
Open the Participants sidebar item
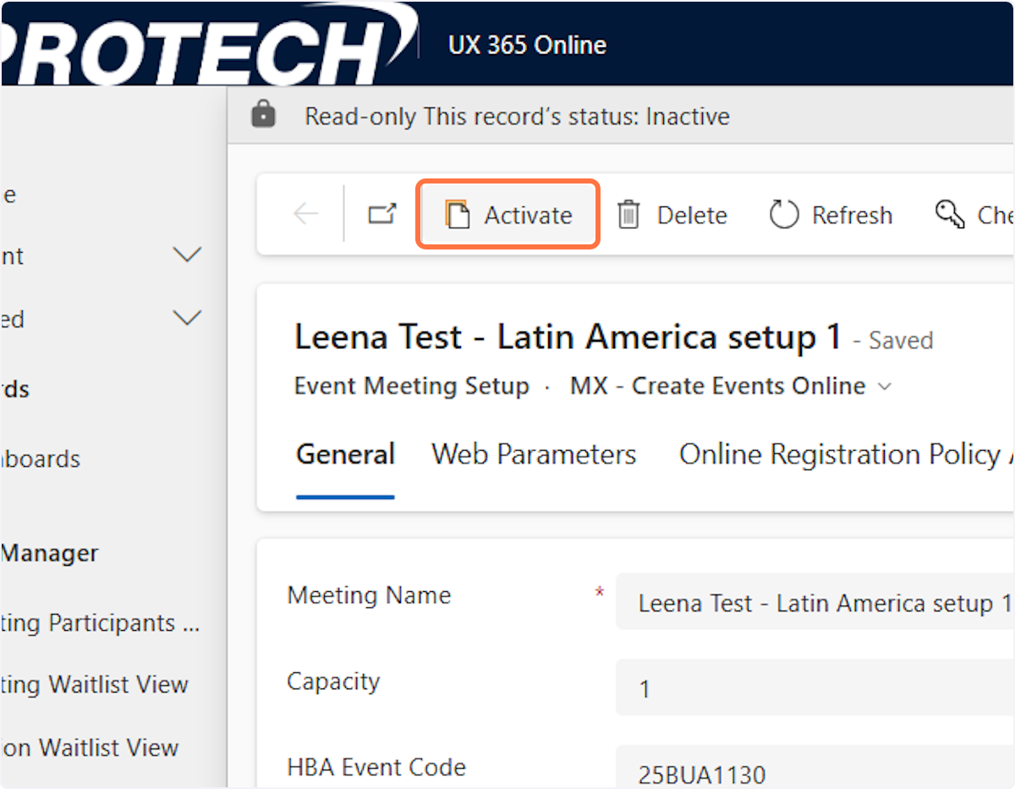[101, 623]
